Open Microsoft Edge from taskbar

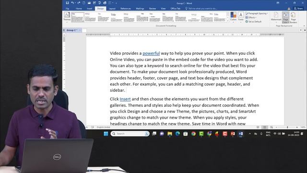pos(177,134)
